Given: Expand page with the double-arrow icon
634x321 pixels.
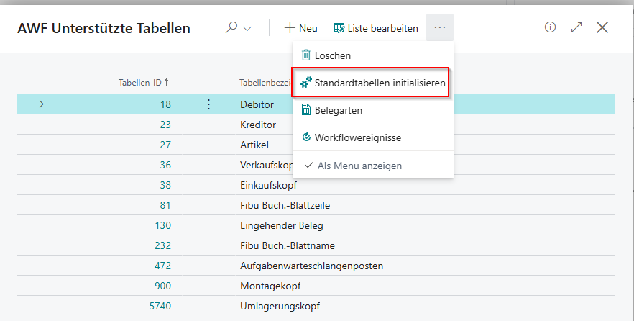Looking at the screenshot, I should tap(576, 27).
